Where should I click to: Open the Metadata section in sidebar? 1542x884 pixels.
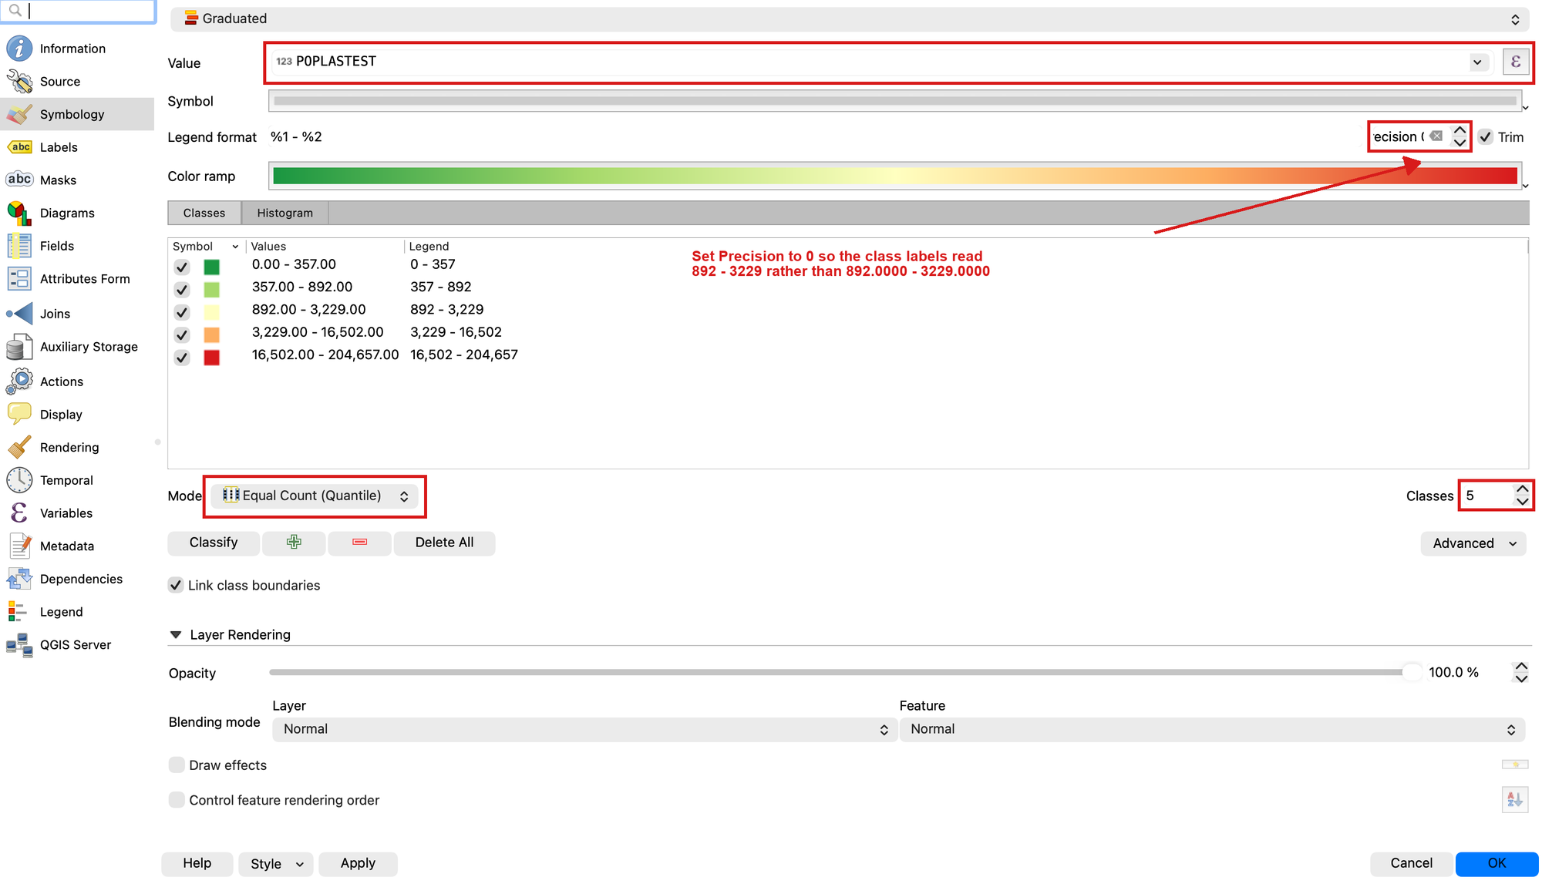[66, 546]
